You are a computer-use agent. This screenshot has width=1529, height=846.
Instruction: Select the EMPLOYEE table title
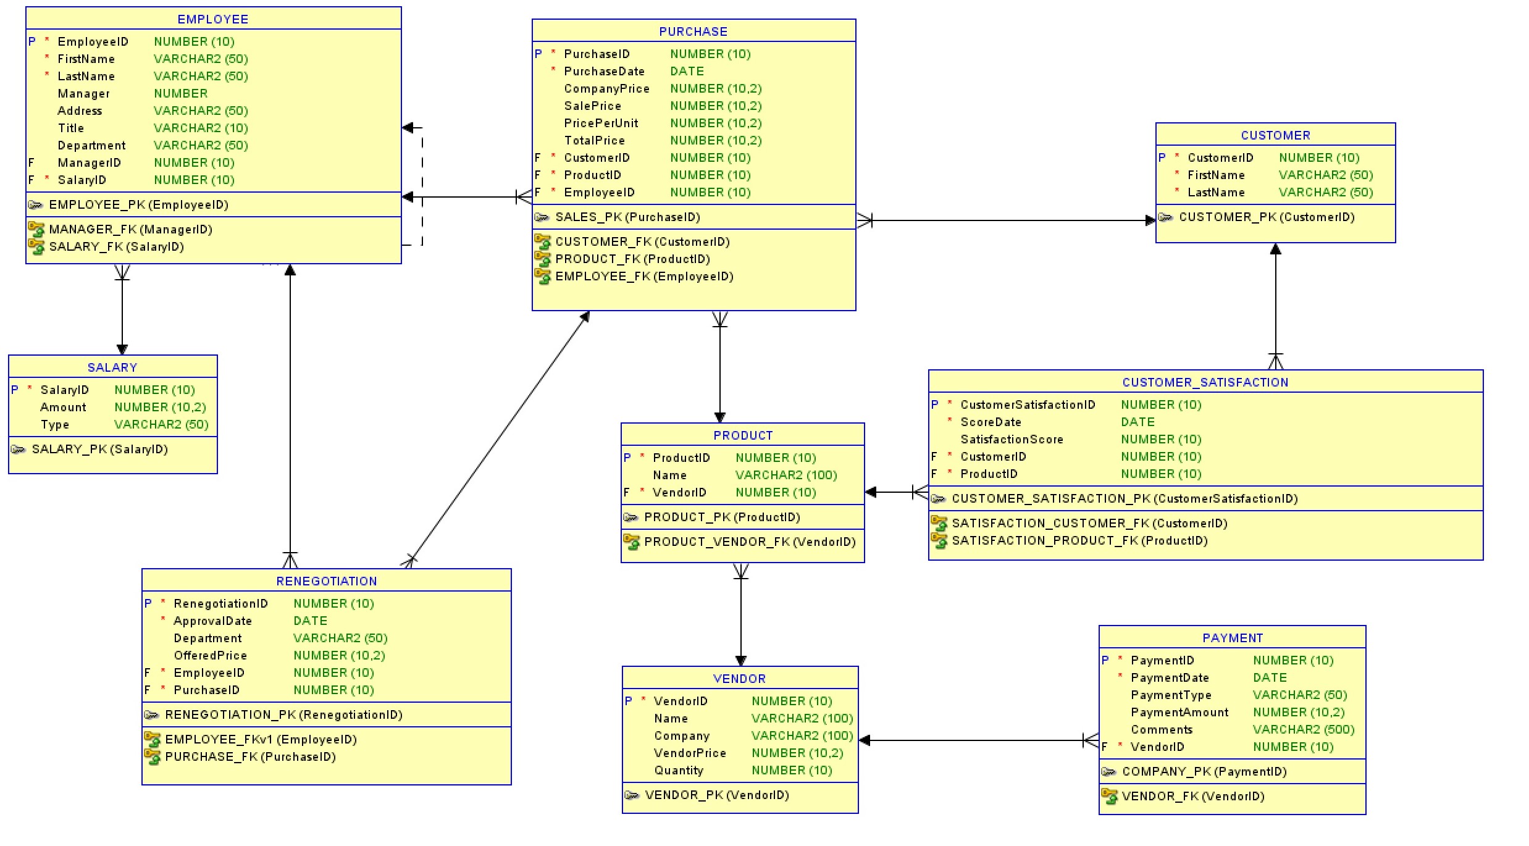pos(213,19)
